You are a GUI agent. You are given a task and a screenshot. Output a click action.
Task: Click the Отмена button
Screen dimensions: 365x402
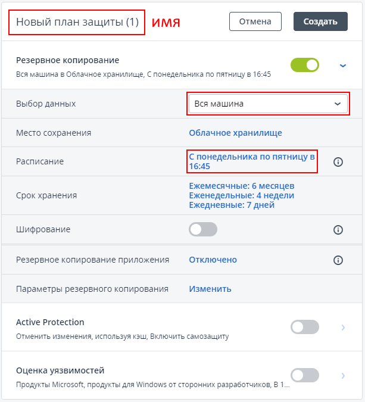[255, 21]
